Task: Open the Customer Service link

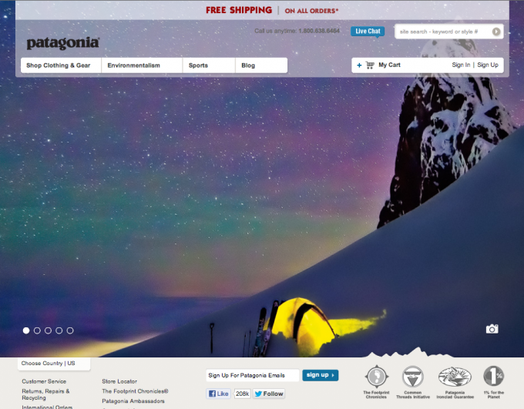Action: click(44, 381)
